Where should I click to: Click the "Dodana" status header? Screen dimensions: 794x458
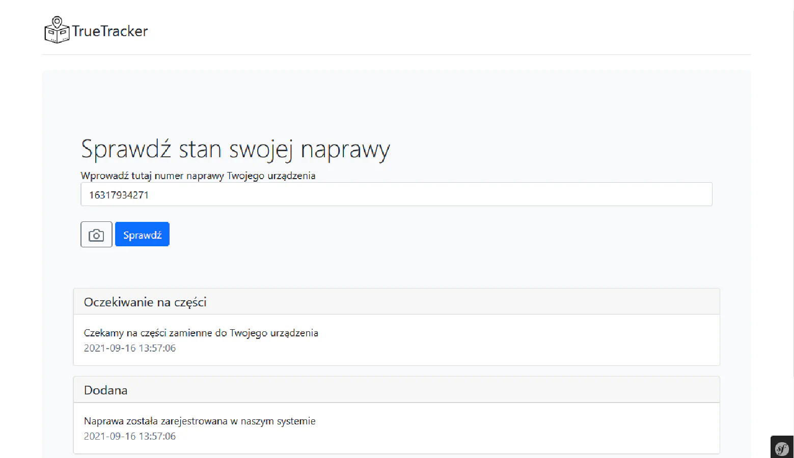click(x=105, y=390)
